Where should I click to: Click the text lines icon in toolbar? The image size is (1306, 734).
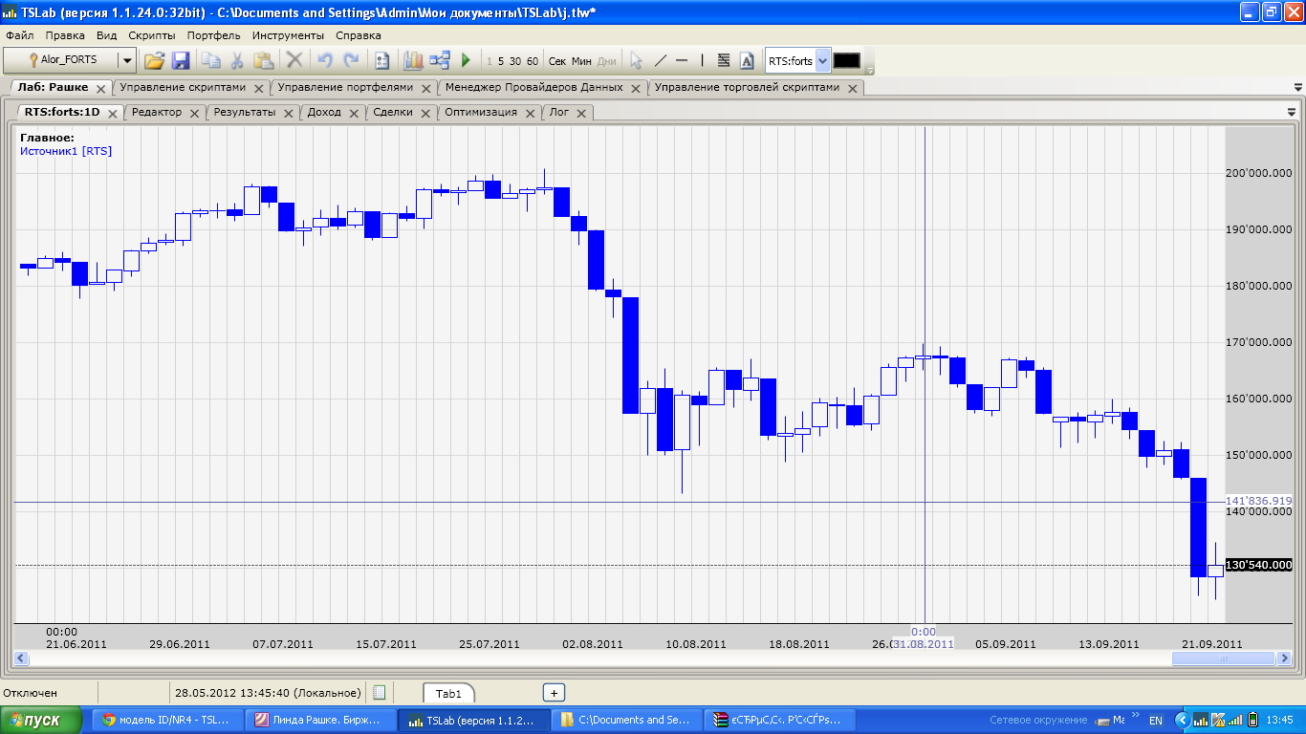click(724, 60)
